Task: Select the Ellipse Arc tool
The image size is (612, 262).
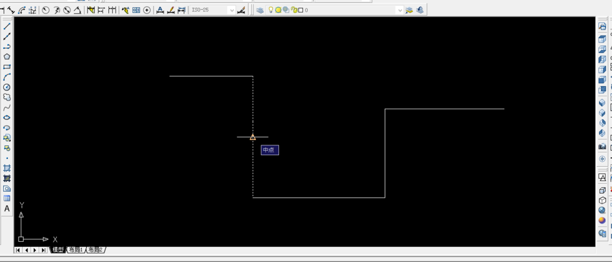Action: pos(7,128)
